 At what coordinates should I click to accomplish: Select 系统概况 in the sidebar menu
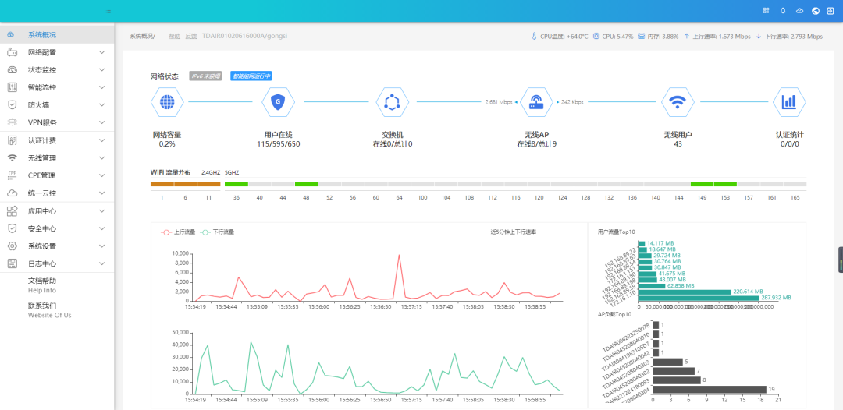pos(57,35)
